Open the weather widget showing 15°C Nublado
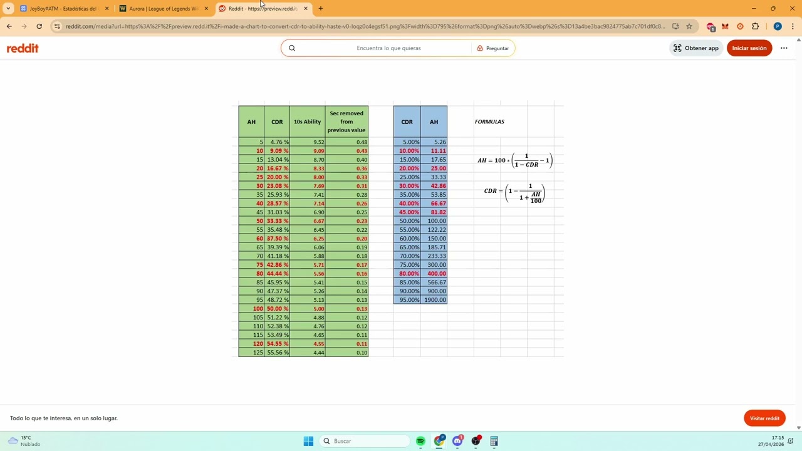Viewport: 802px width, 451px height. [25, 441]
